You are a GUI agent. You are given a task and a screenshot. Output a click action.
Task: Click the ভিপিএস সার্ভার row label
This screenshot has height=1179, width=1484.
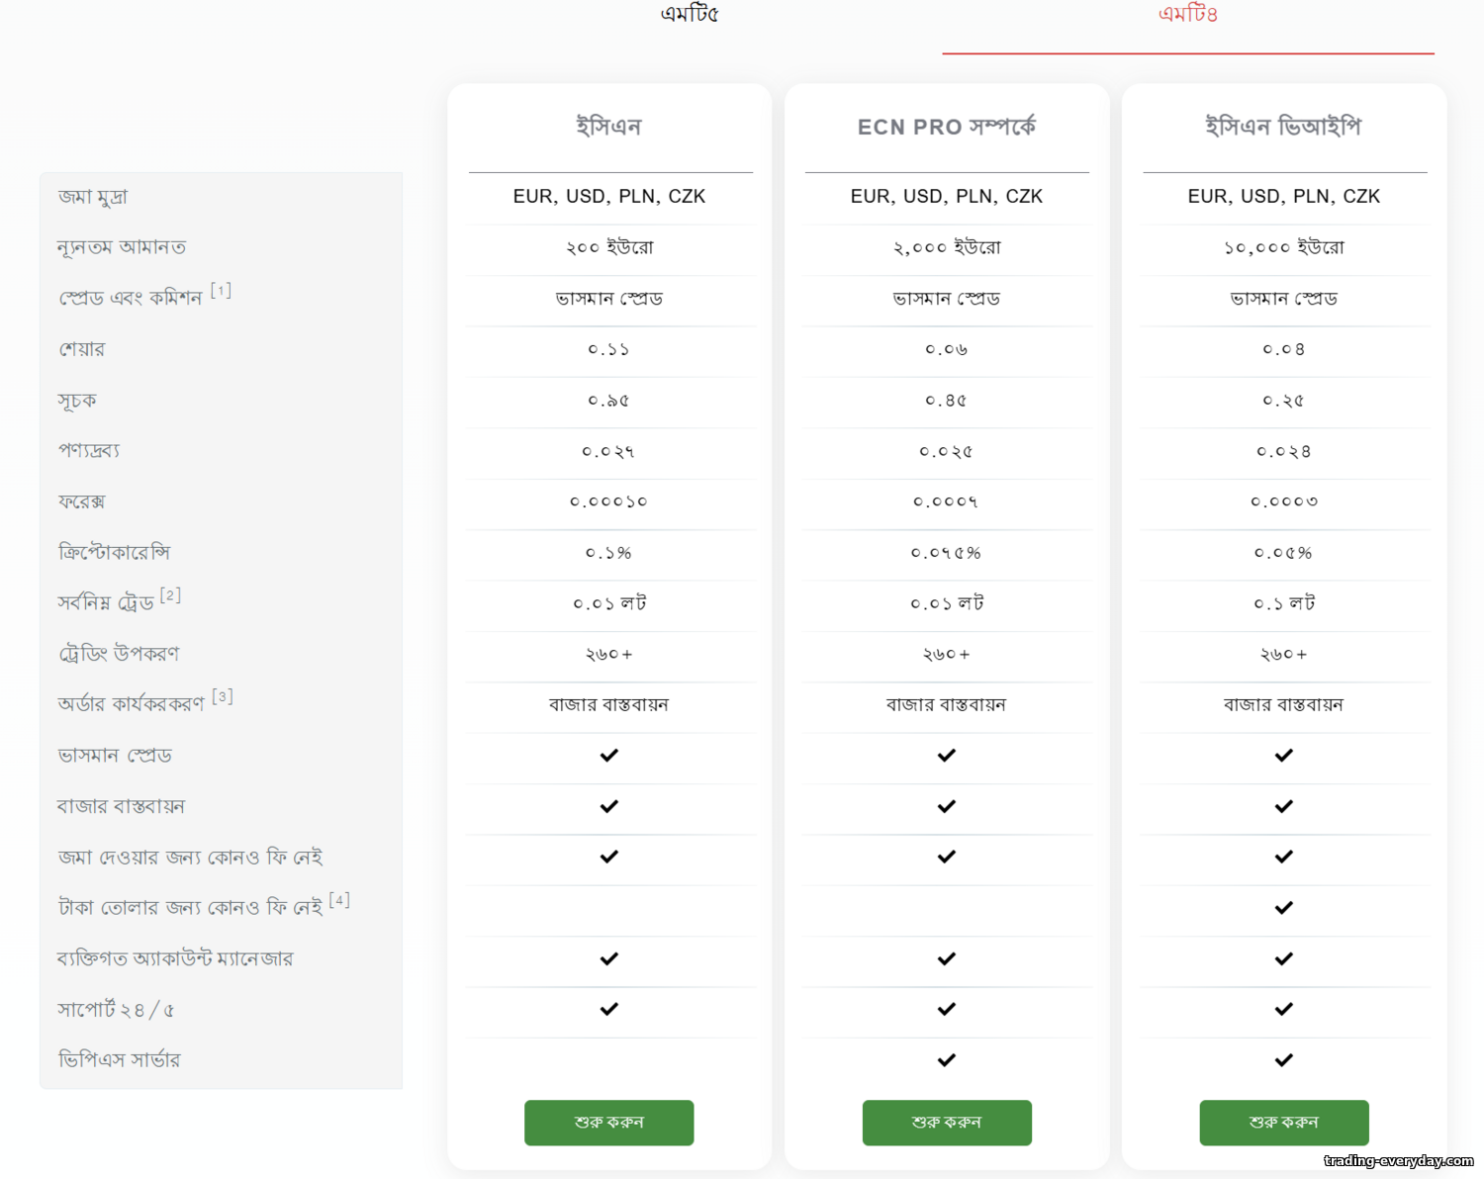(x=119, y=1059)
